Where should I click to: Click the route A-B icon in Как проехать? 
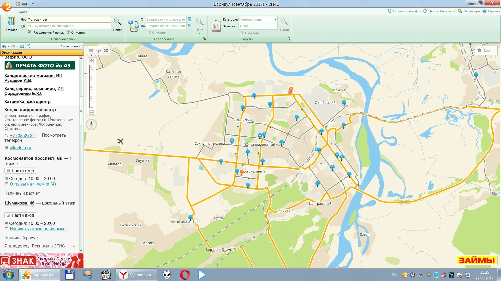134,26
